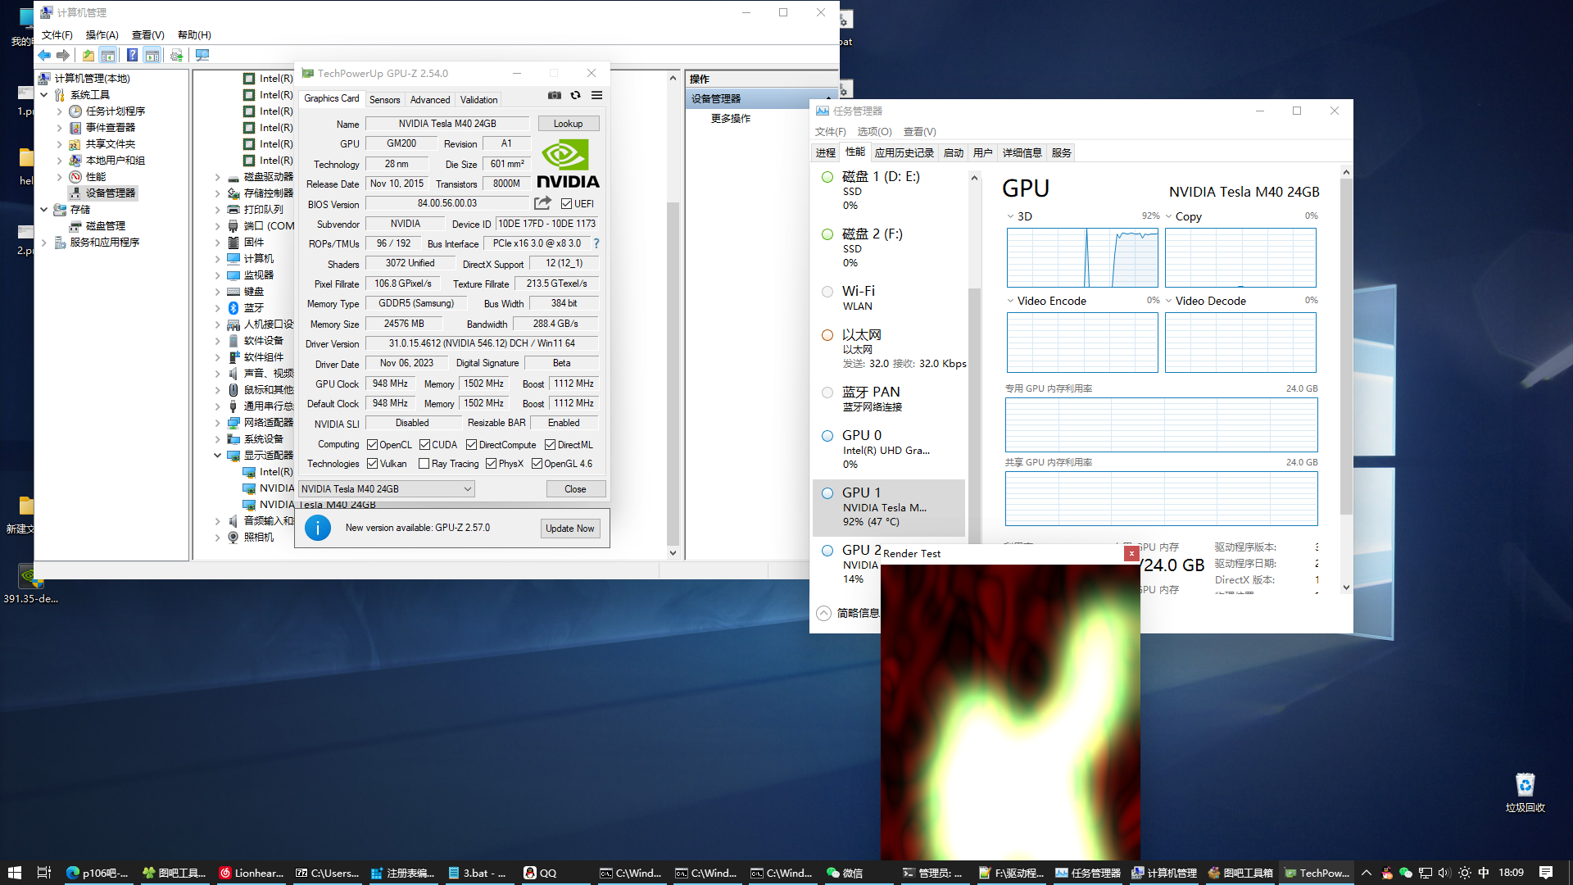Click the blue help icon in toolbar
Screen dimensions: 1573x885
click(132, 56)
